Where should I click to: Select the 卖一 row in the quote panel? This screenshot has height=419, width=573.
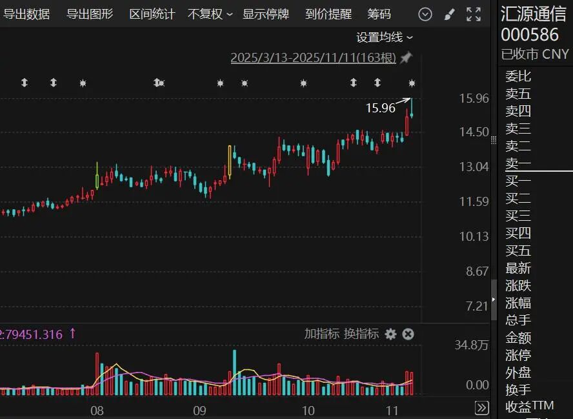click(519, 163)
